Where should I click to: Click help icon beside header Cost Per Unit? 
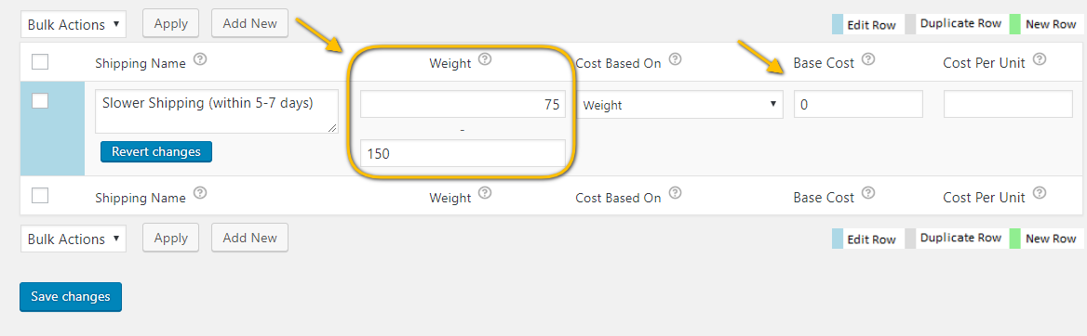(1040, 59)
